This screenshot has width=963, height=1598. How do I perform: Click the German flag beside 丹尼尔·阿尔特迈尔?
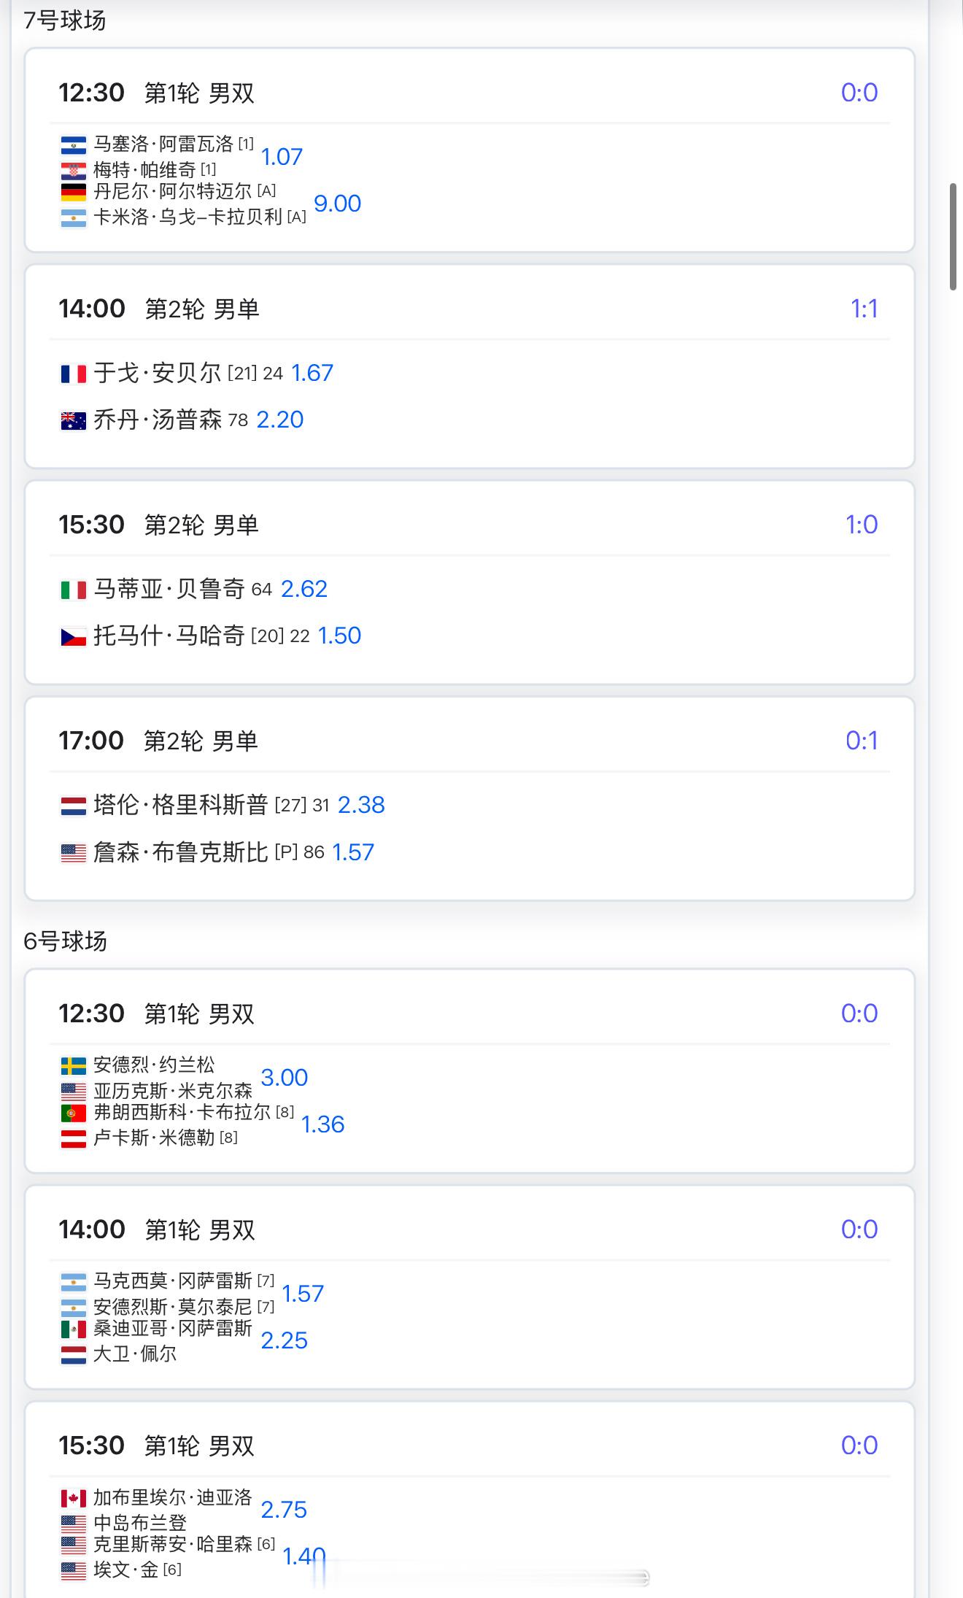(x=73, y=192)
